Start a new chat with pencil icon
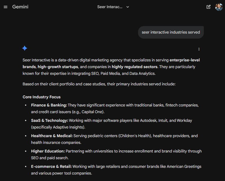The image size is (225, 181). (208, 7)
